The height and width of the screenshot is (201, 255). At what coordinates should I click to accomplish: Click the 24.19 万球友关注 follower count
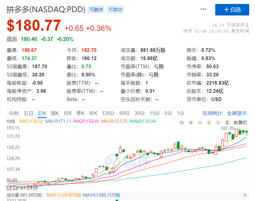coord(230,25)
